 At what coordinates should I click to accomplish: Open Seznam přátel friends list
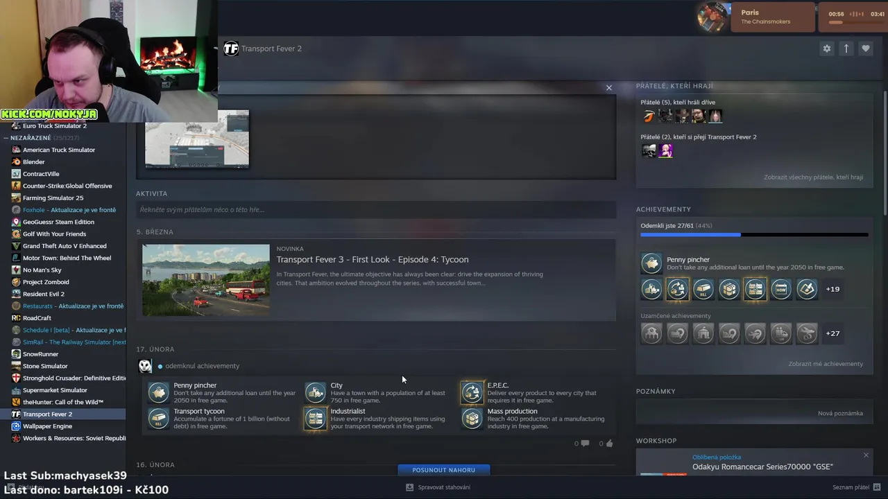point(851,487)
